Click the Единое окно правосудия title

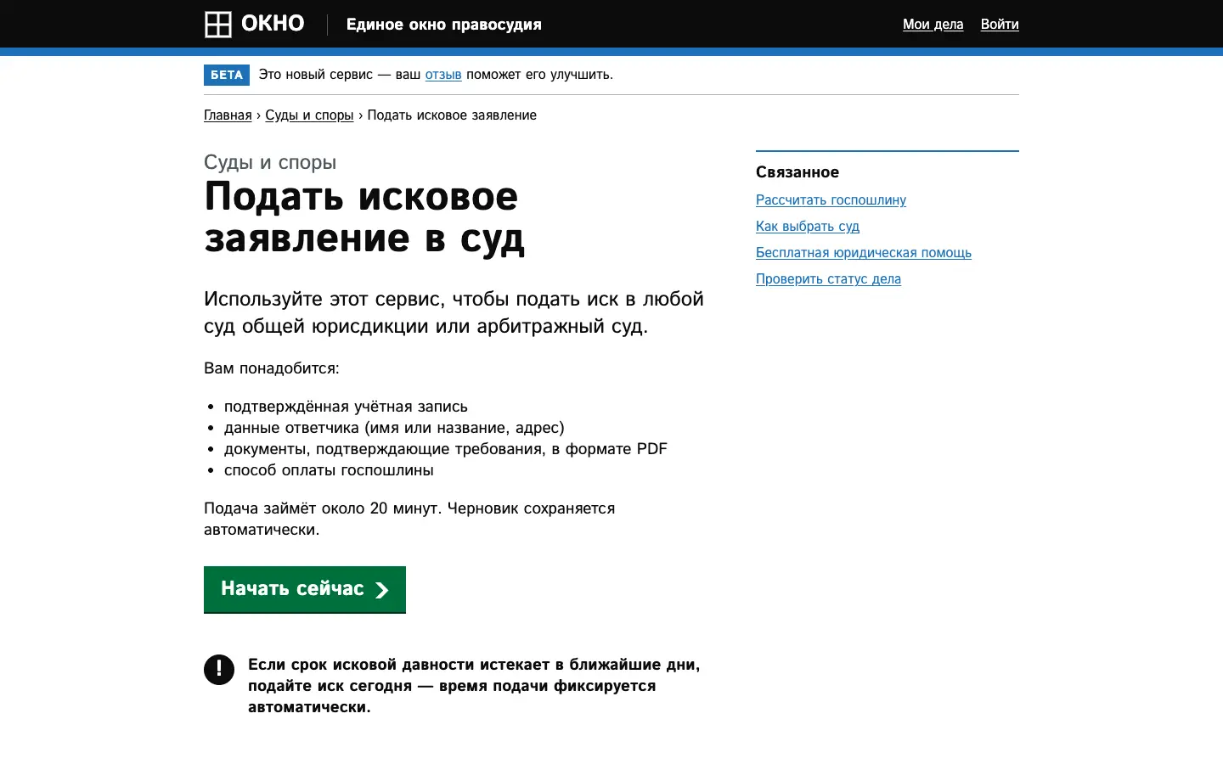point(444,25)
